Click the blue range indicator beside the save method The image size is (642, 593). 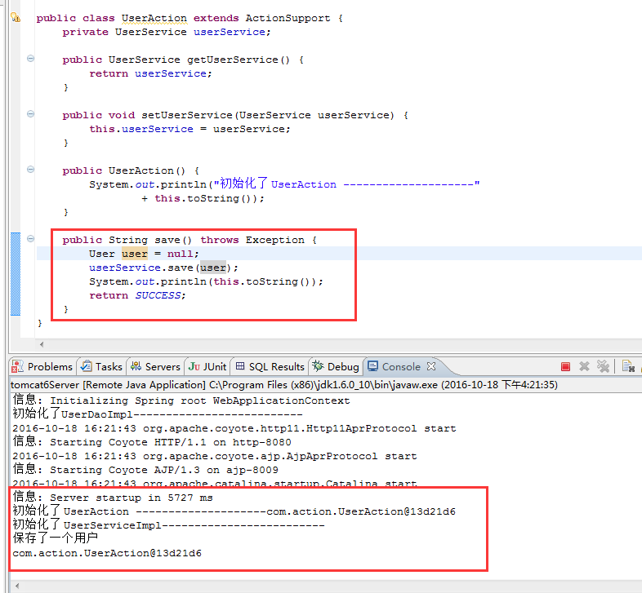click(16, 274)
